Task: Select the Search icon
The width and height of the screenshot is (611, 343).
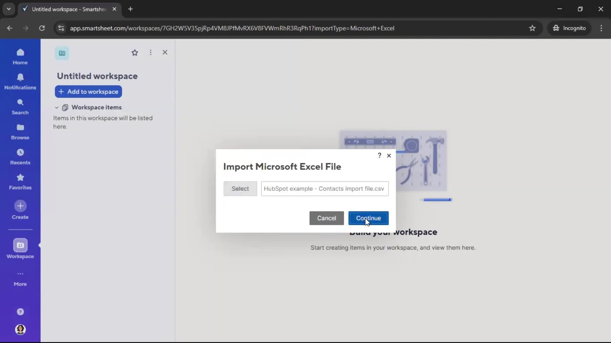Action: [20, 106]
